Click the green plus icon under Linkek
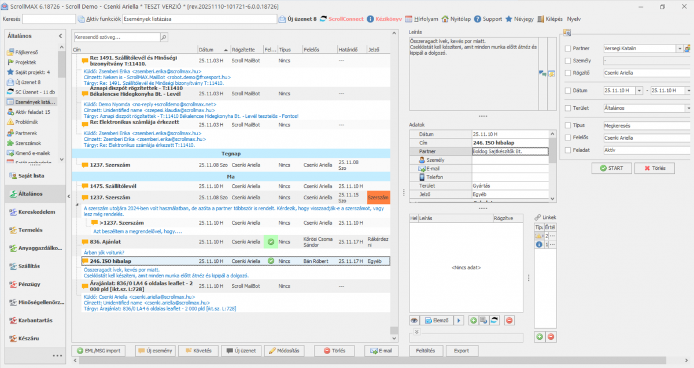Viewport: 694px width, 368px height. (539, 337)
